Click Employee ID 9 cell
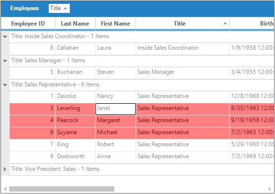 click(x=32, y=157)
